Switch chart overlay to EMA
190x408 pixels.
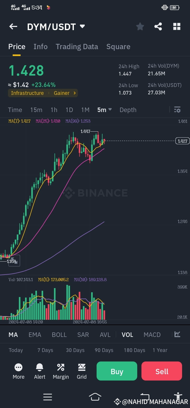click(35, 335)
